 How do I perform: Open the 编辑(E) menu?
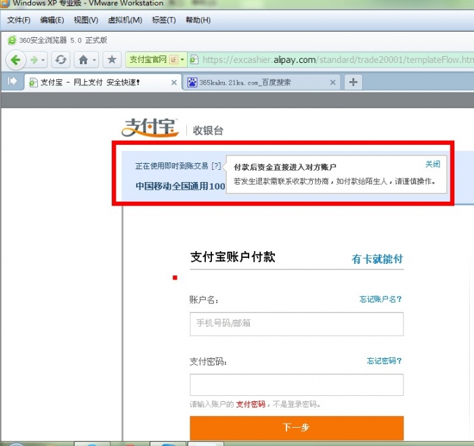click(x=52, y=20)
